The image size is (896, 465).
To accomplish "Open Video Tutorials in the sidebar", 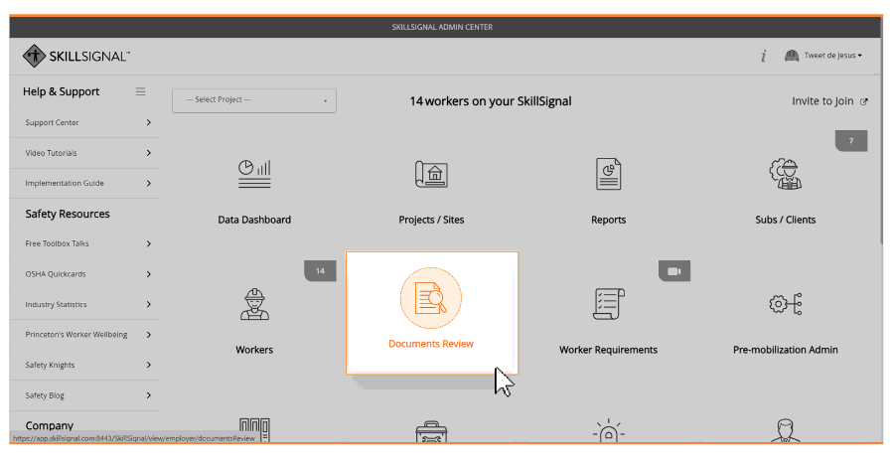I will coord(84,153).
